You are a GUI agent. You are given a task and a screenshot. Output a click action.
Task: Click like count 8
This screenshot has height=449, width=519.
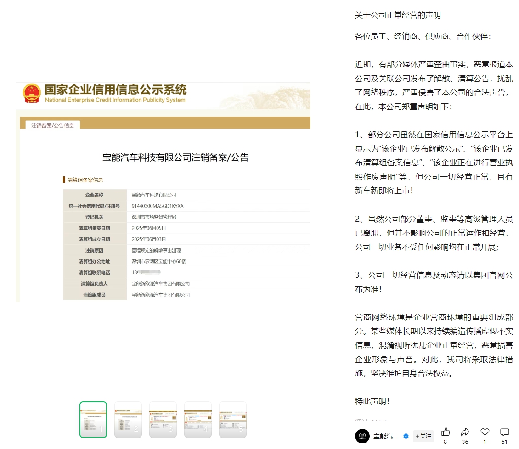(445, 442)
